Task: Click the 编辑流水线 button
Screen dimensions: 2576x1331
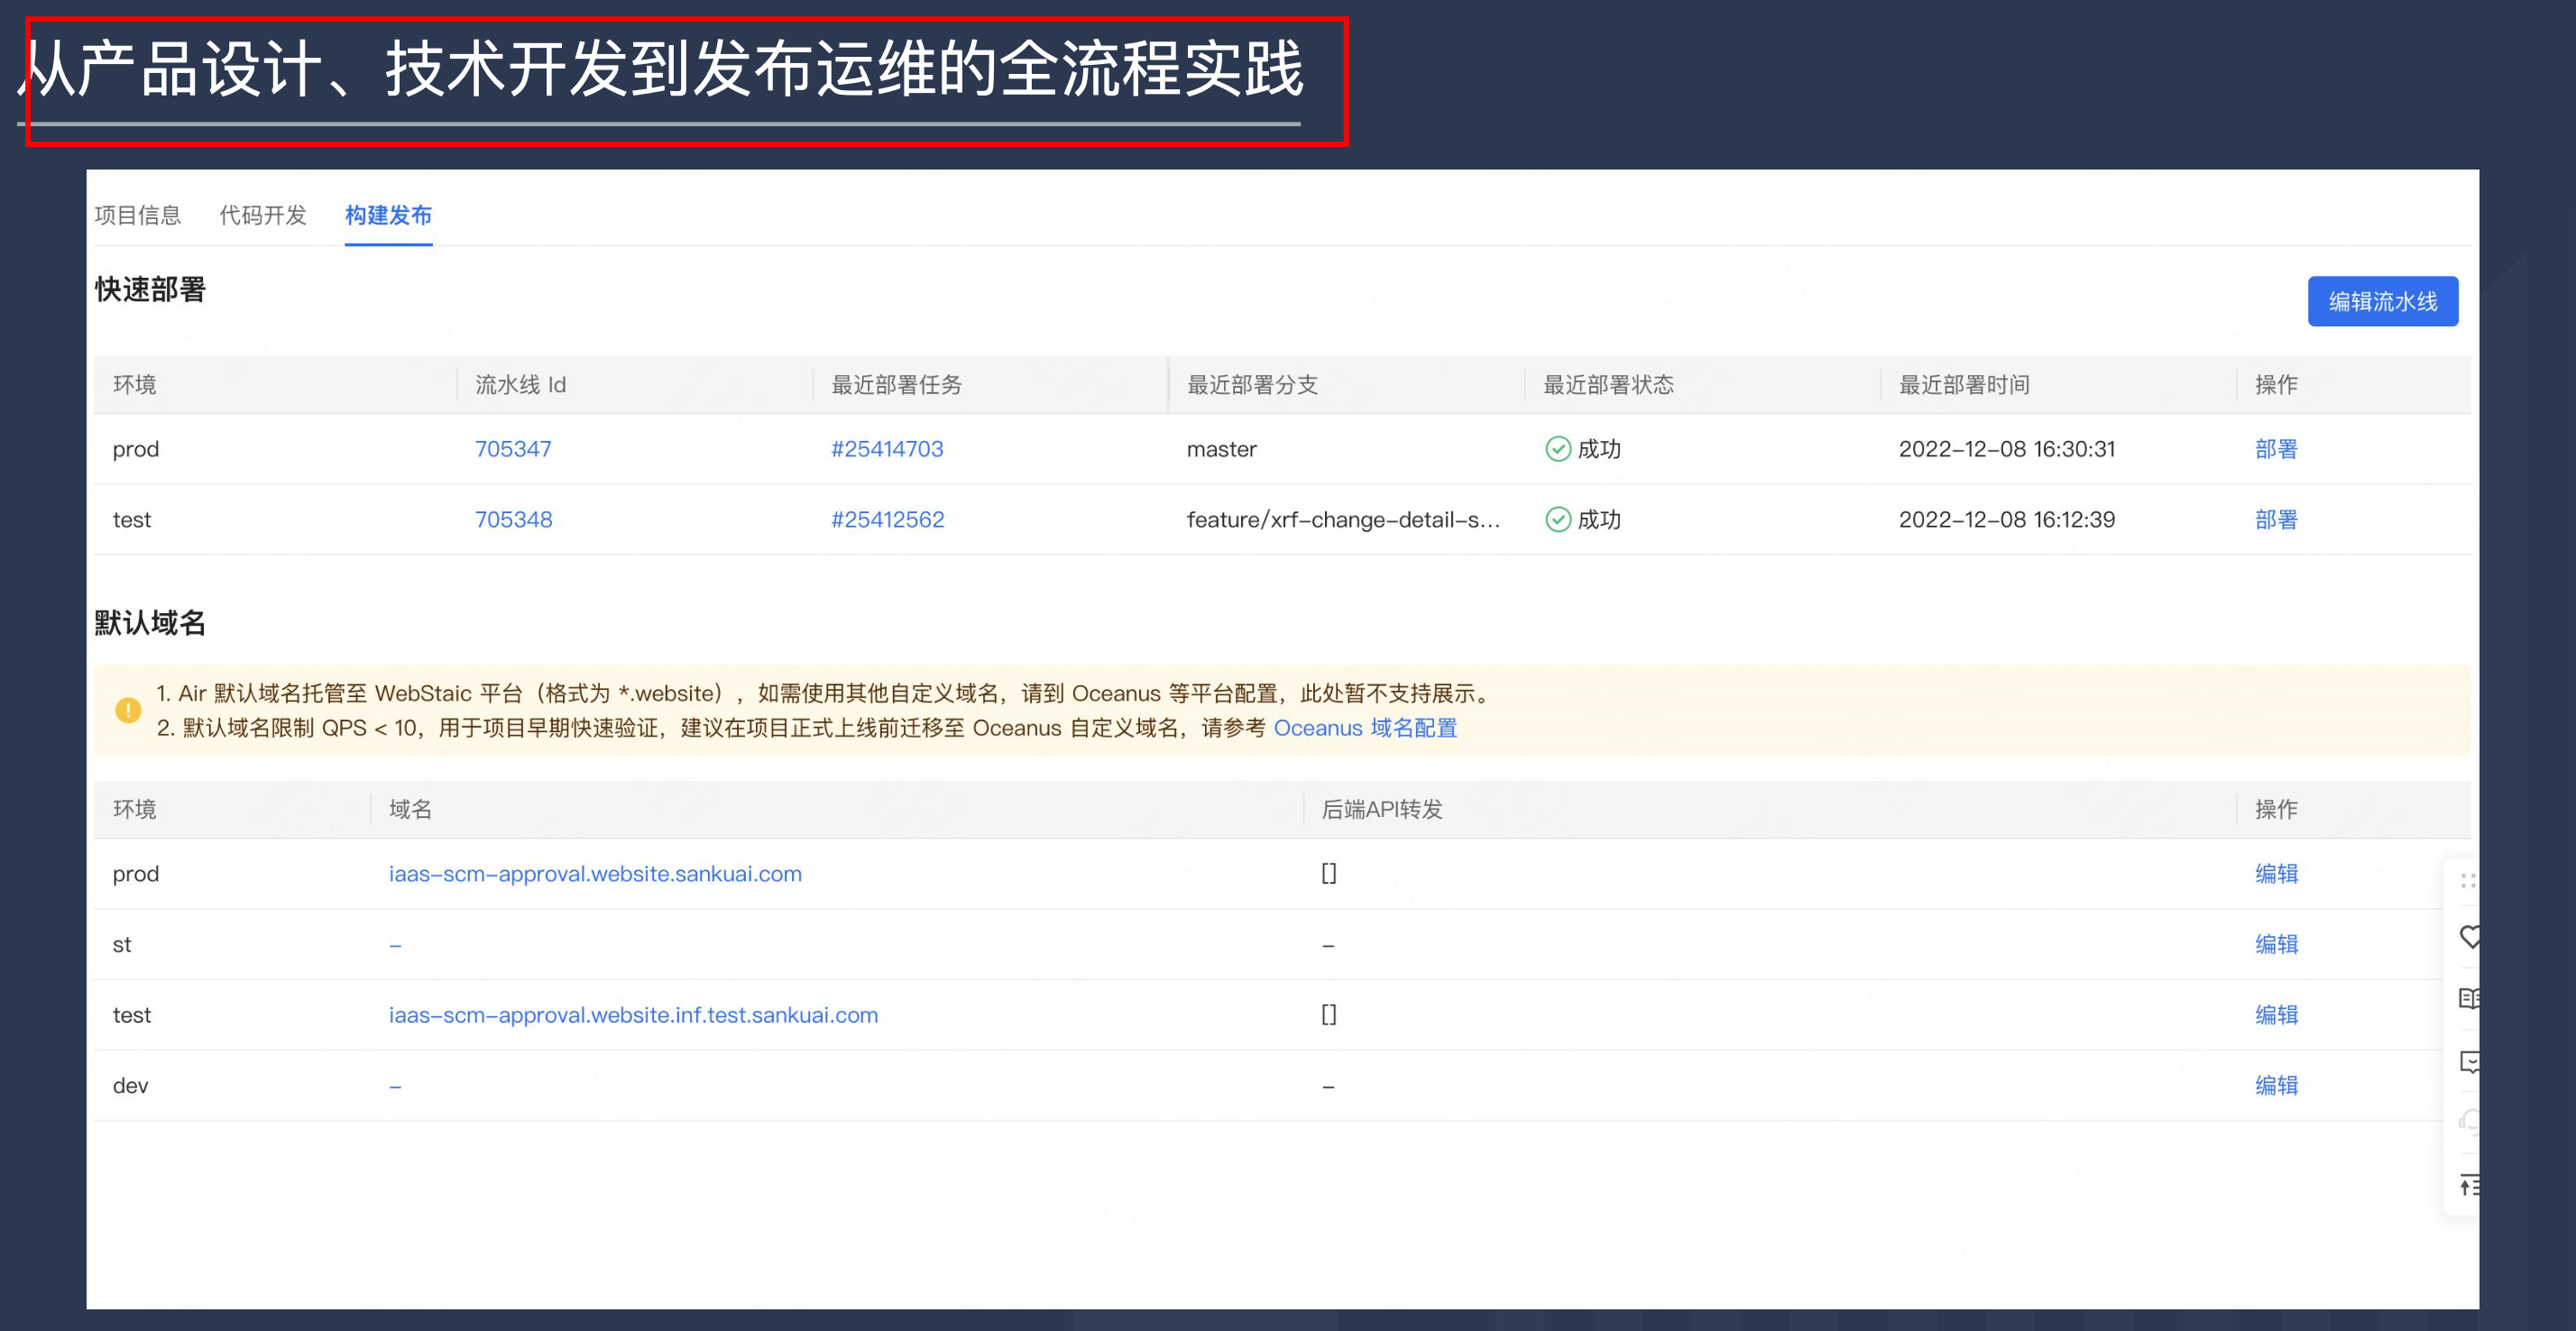Action: pos(2382,301)
